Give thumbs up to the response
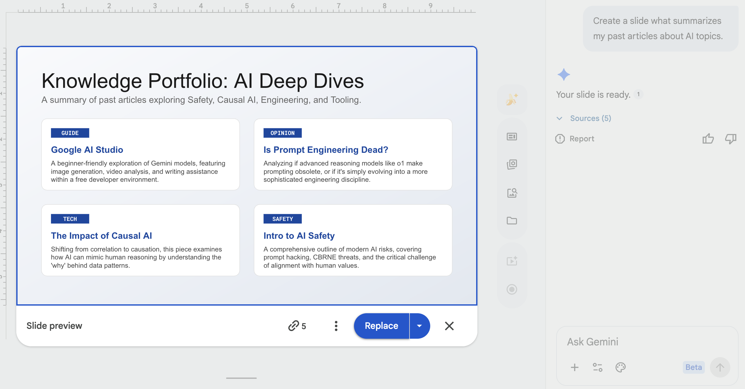 708,139
